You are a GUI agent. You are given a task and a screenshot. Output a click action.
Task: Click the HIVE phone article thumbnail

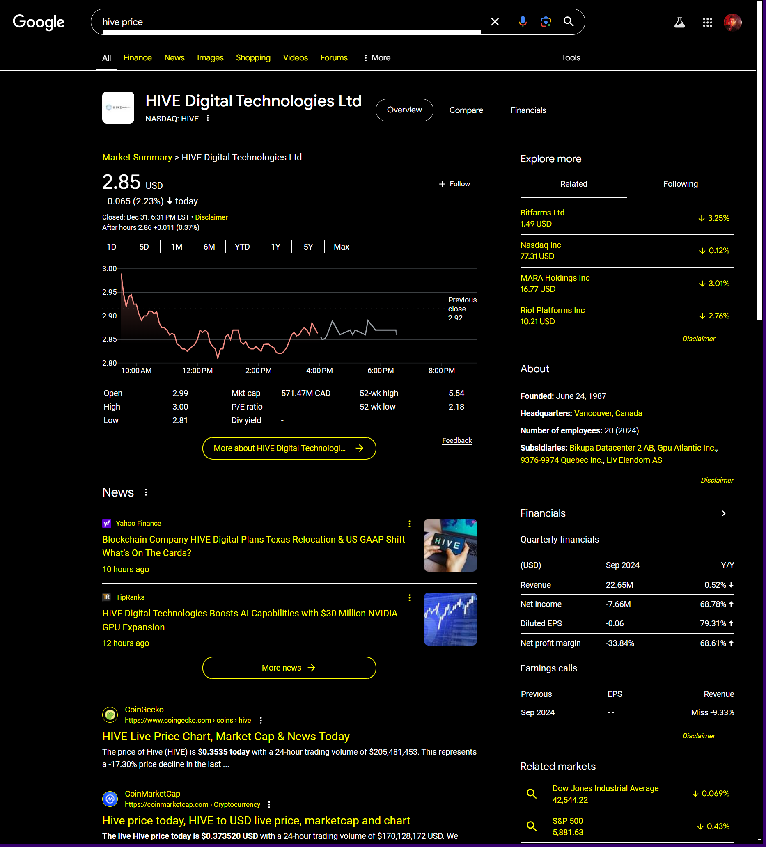450,545
